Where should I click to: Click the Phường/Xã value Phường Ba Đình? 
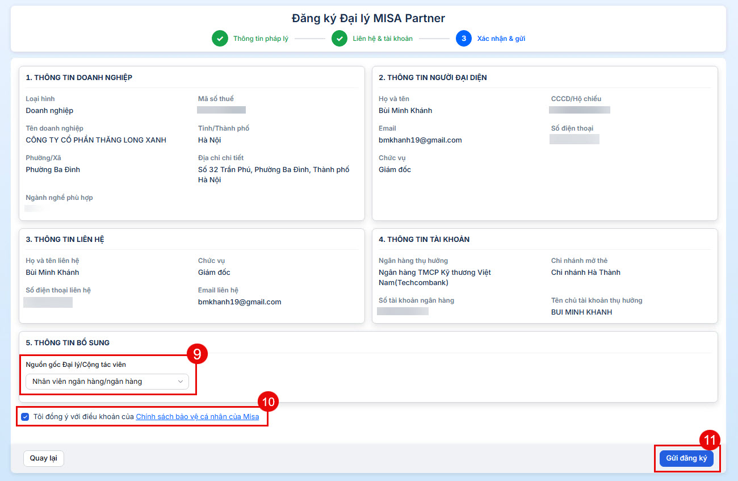coord(53,170)
